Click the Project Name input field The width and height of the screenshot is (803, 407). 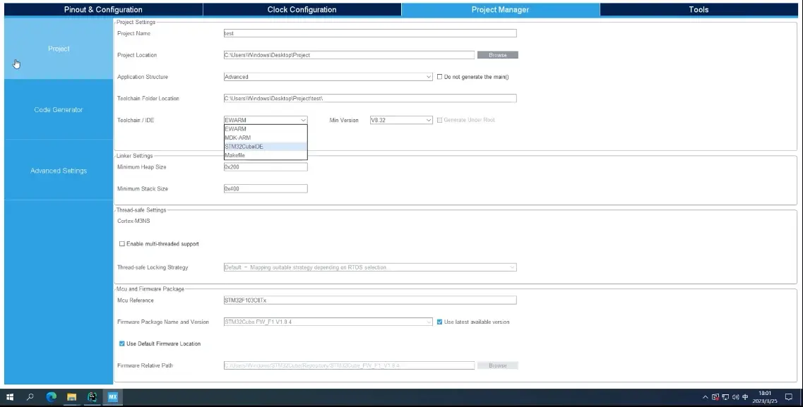[x=370, y=33]
